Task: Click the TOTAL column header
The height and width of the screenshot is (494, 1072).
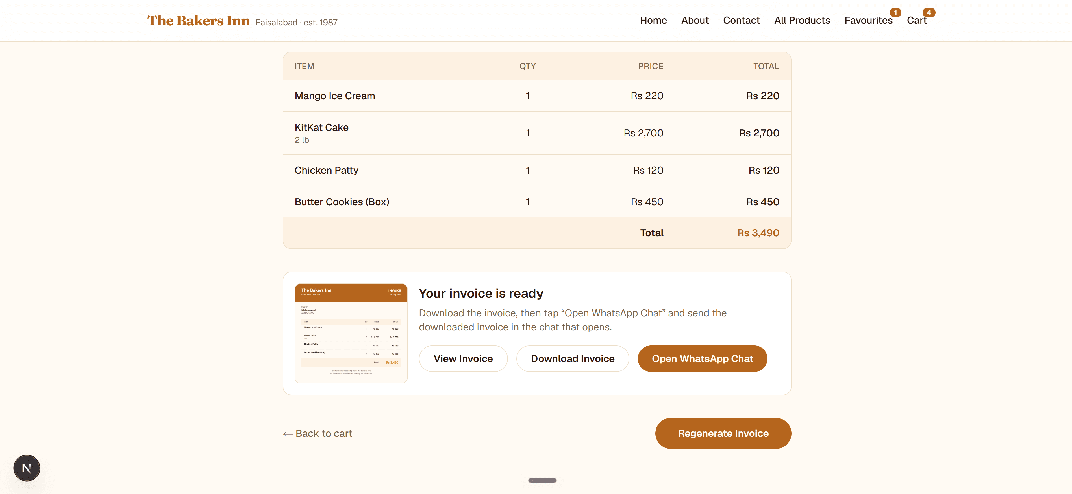Action: coord(766,67)
